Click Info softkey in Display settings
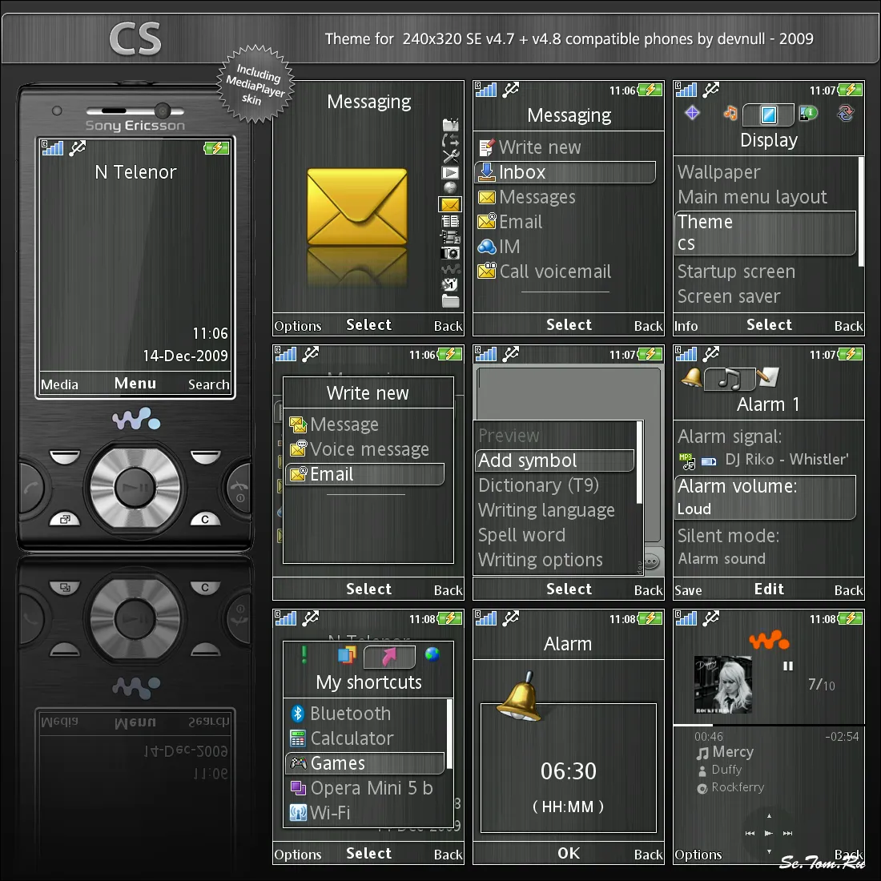Viewport: 881px width, 881px height. [686, 326]
